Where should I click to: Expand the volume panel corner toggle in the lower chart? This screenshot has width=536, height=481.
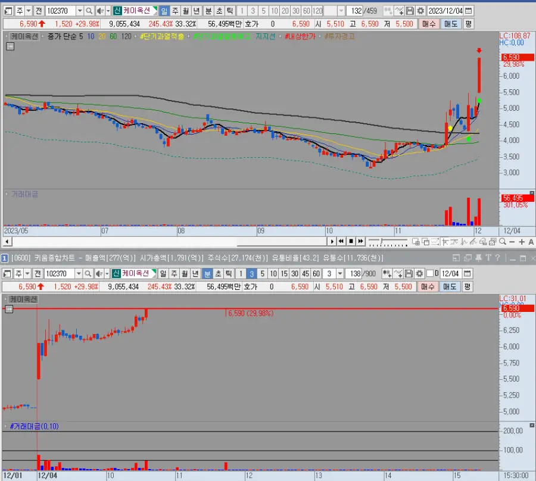coord(532,425)
